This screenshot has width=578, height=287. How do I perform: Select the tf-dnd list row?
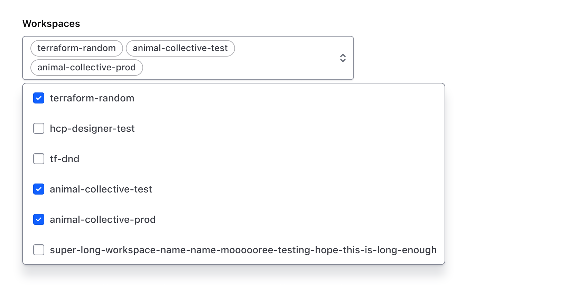[65, 159]
